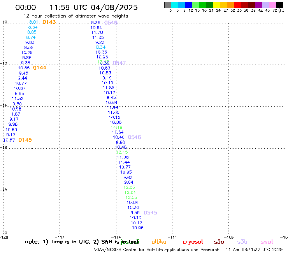Click the orange track label 0145
The image size is (288, 253).
click(x=25, y=140)
